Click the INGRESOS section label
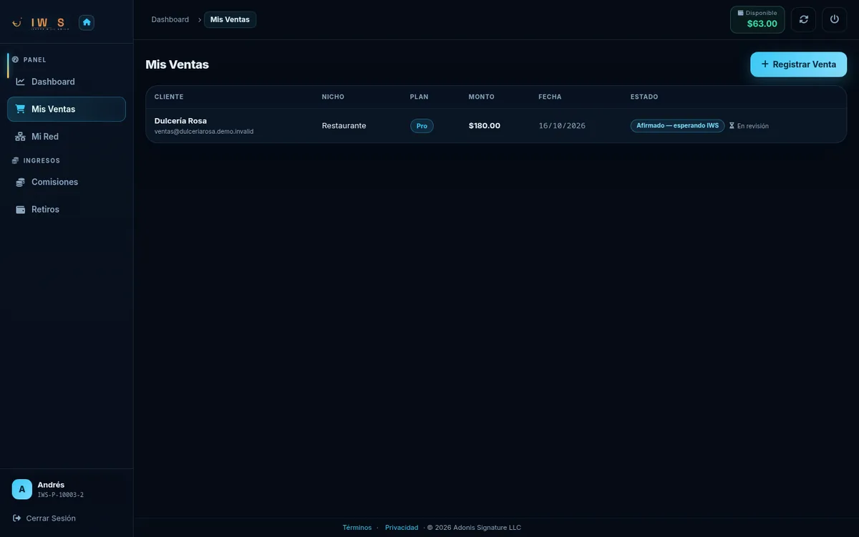 click(x=42, y=161)
